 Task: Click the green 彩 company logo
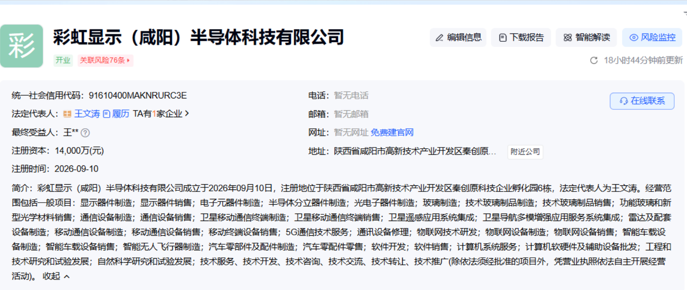click(21, 46)
